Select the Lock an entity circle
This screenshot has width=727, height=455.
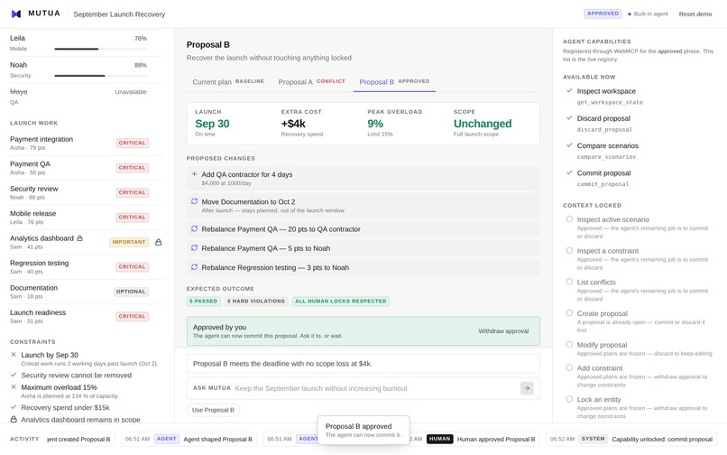(x=569, y=399)
